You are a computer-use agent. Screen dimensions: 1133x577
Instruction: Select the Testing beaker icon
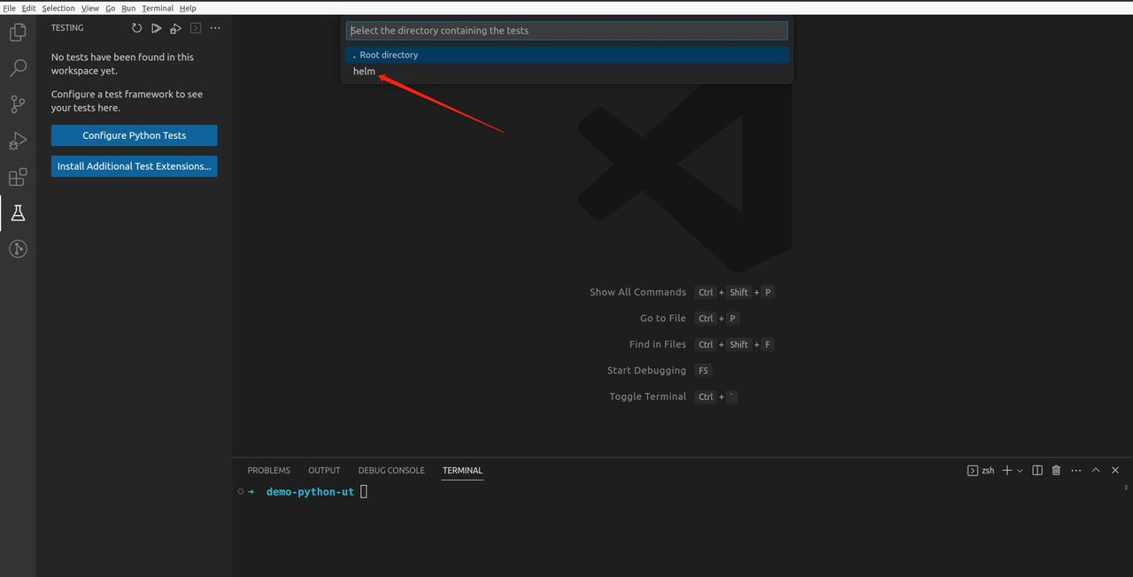(18, 212)
